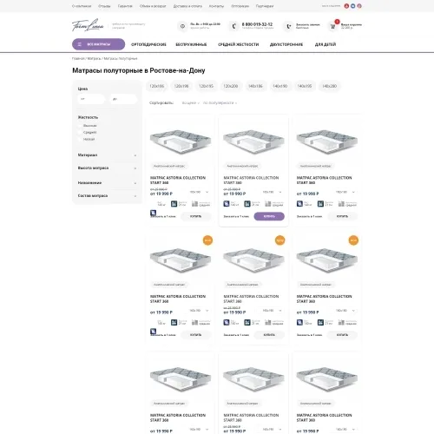The height and width of the screenshot is (434, 434).
Task: Expand the Высота матраса filter
Action: (x=107, y=168)
